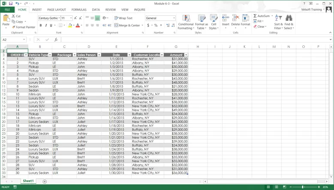
Task: Click the Format Painter tool
Action: pos(24,27)
